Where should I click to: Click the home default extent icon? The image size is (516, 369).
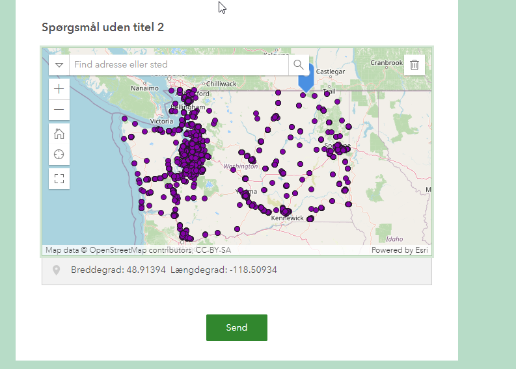click(x=59, y=134)
